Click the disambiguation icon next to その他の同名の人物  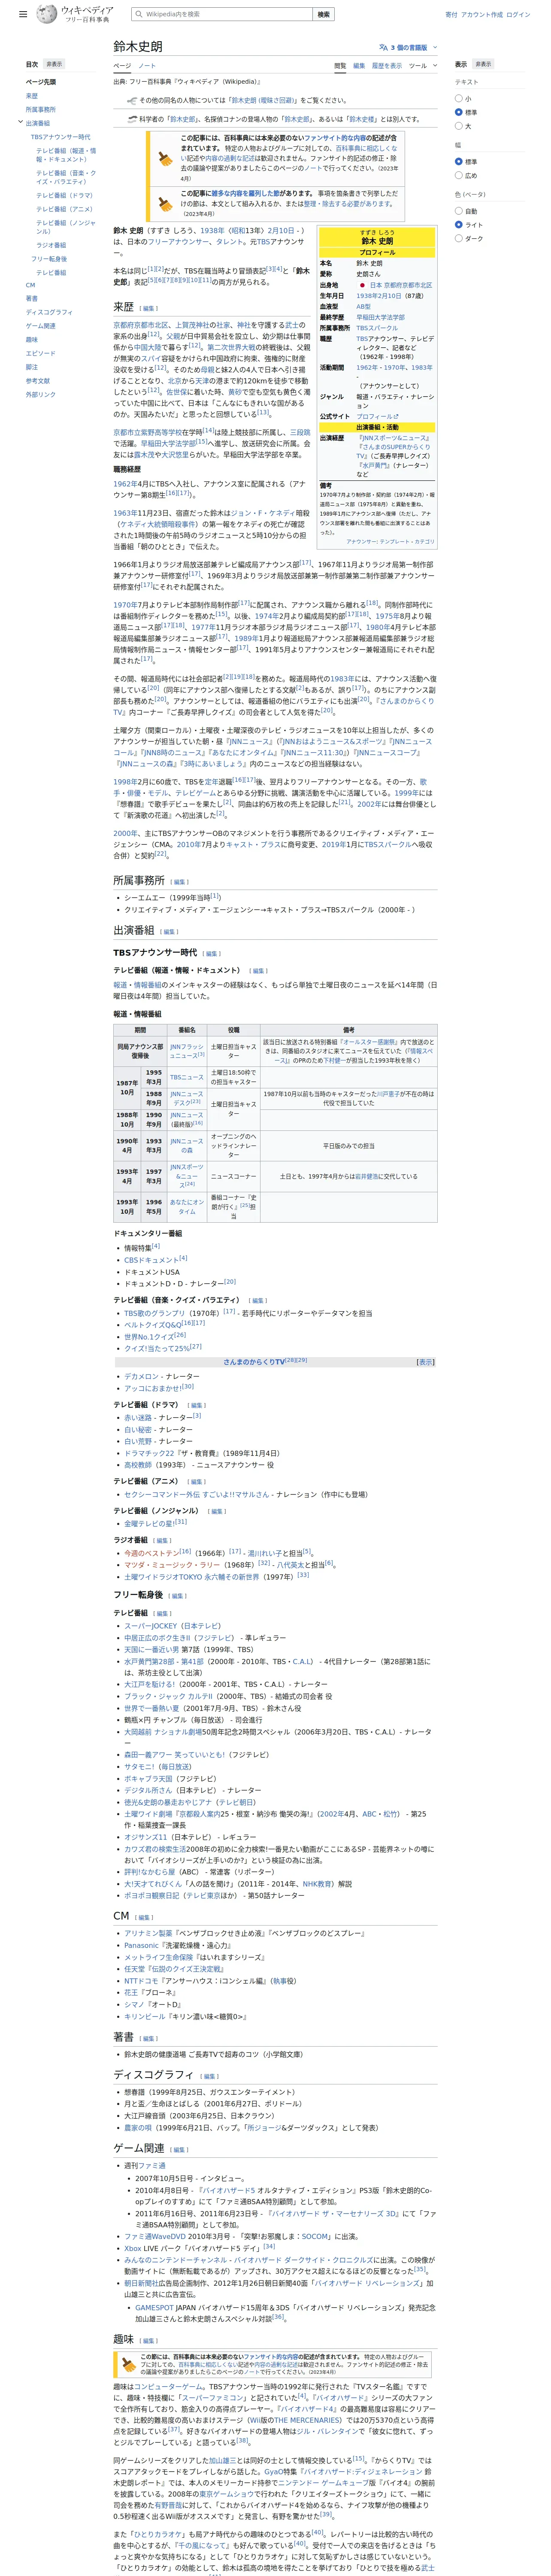click(x=132, y=100)
